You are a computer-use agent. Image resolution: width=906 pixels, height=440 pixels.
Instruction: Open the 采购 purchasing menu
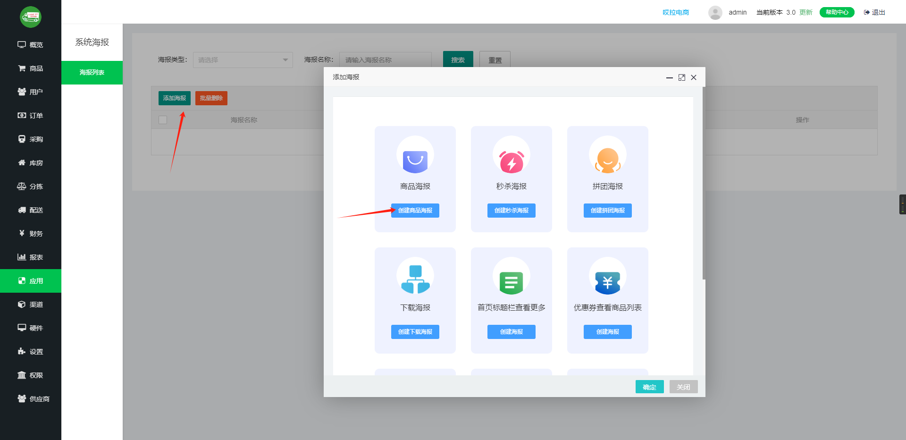pyautogui.click(x=31, y=139)
